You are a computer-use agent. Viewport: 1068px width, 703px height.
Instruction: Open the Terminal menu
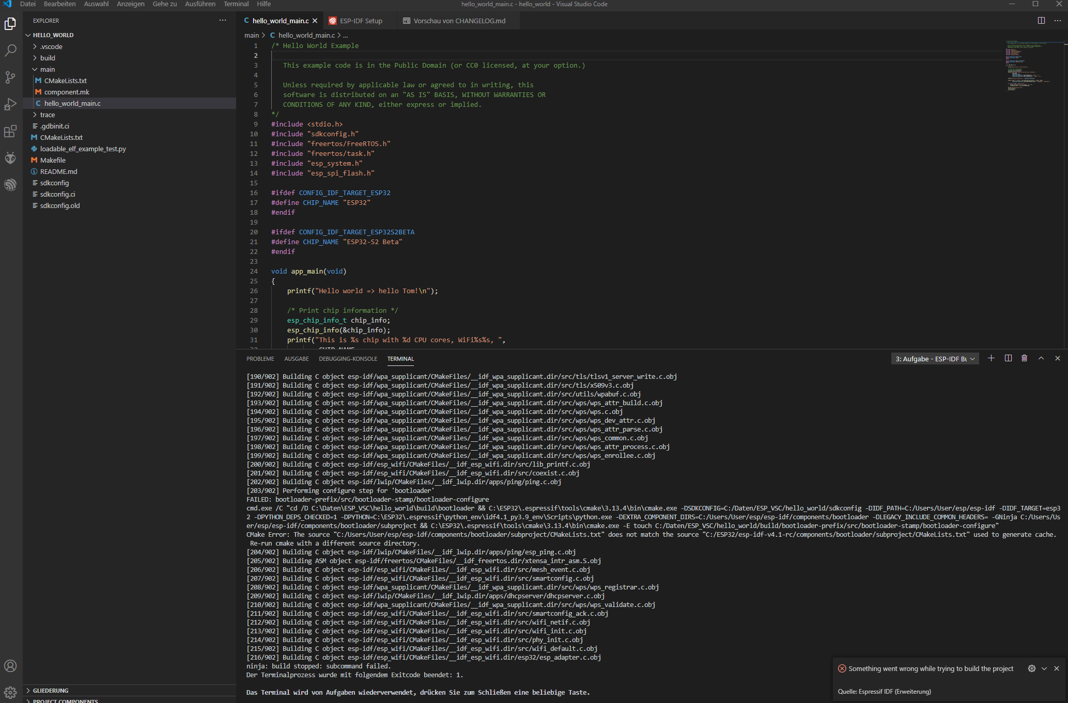coord(236,4)
